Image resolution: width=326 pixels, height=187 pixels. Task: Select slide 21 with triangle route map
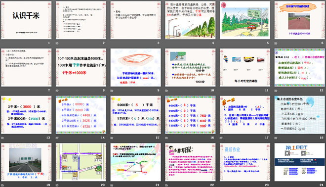135,162
